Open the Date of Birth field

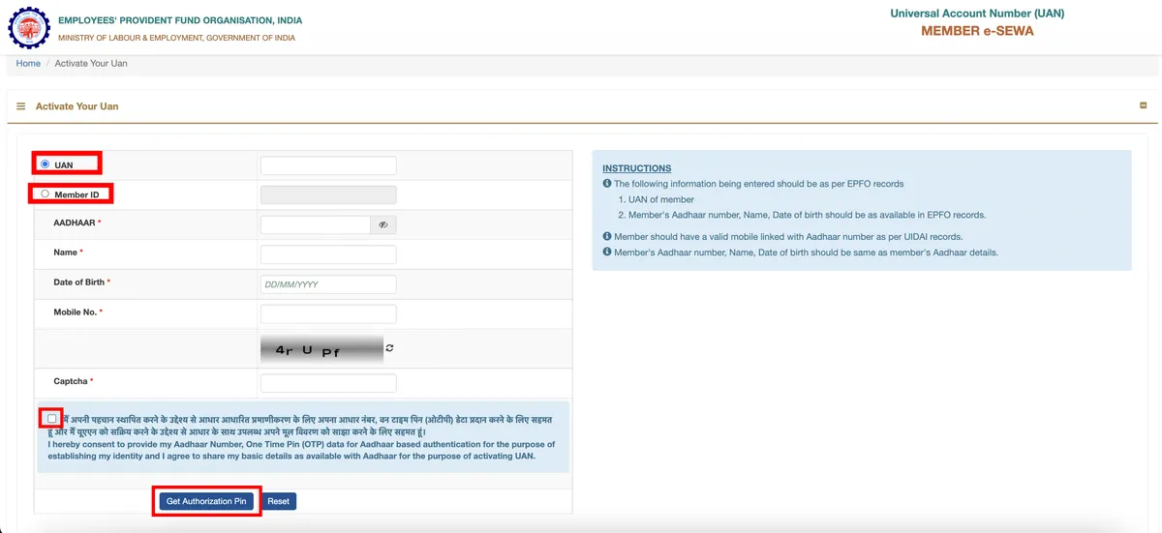328,284
